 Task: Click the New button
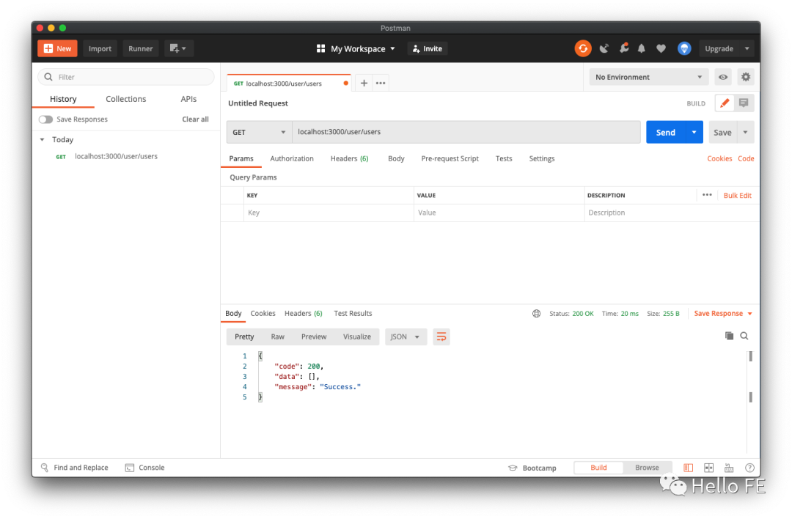click(57, 48)
